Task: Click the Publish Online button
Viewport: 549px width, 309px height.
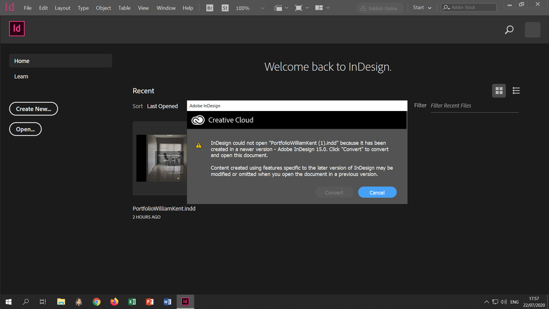Action: pos(380,8)
